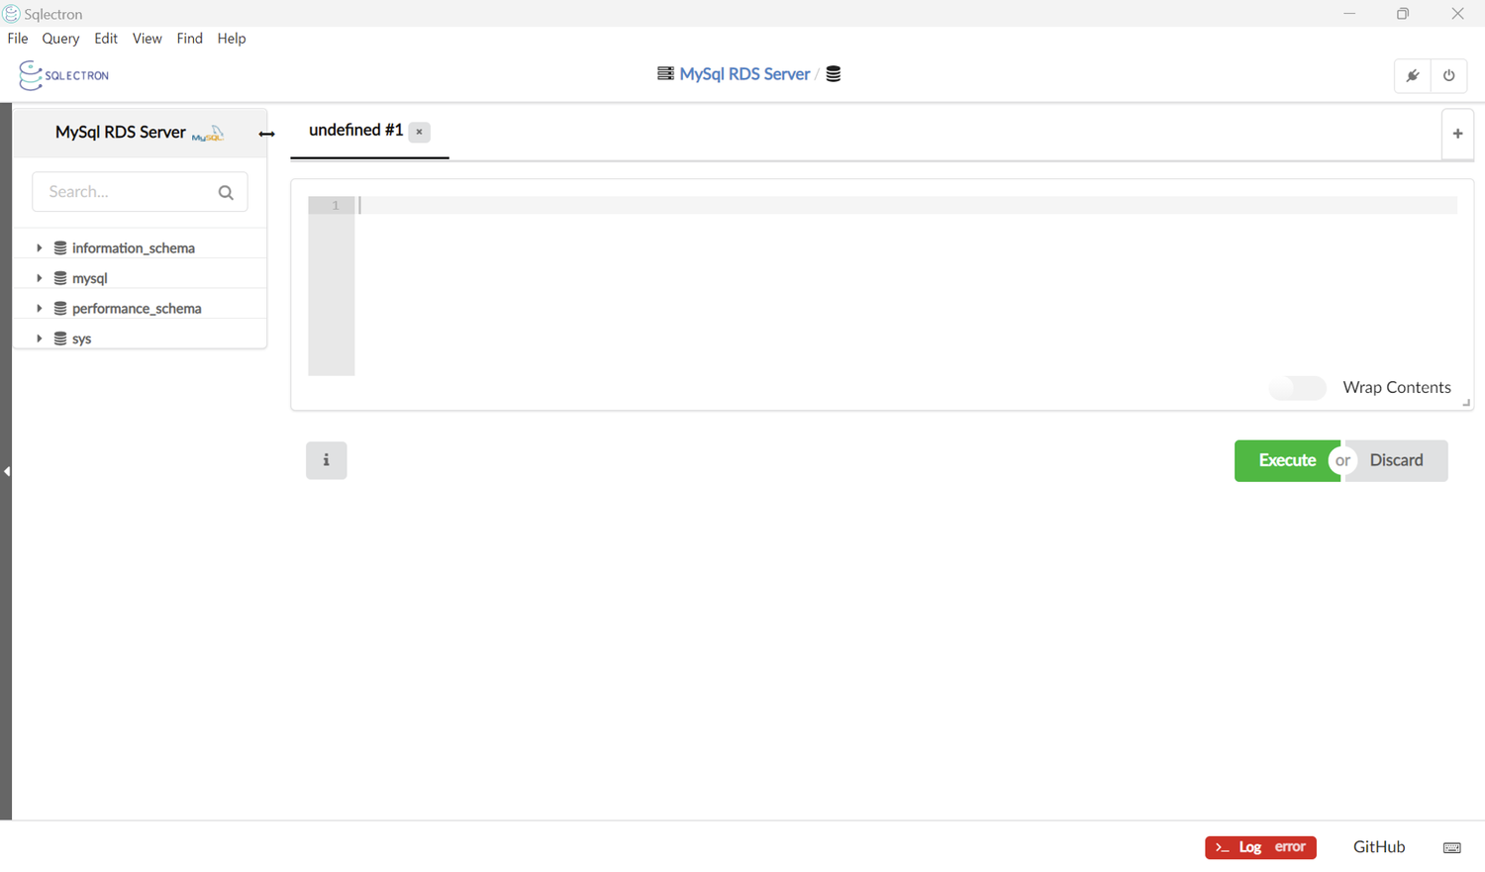Collapse the sidebar with left arrow
Screen dimensions: 1485x872
(x=6, y=471)
